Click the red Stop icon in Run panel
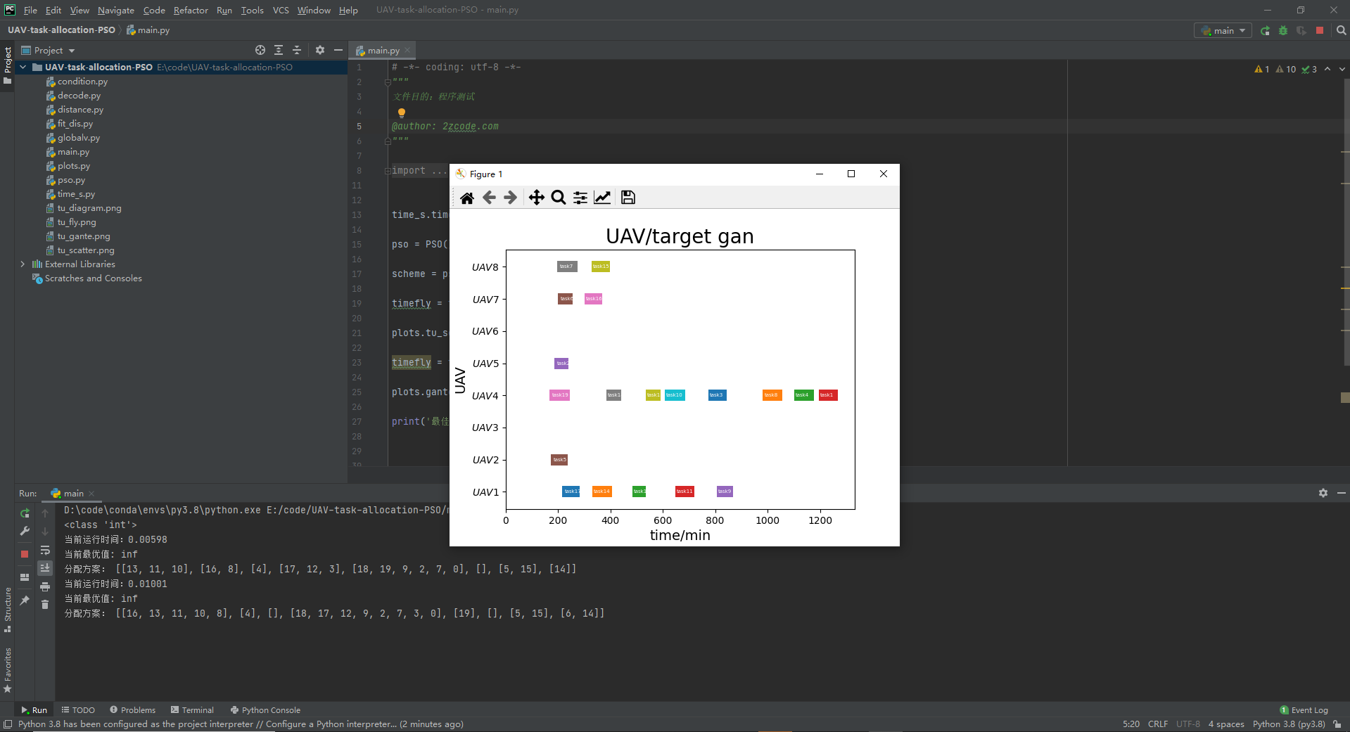This screenshot has height=732, width=1350. tap(25, 553)
